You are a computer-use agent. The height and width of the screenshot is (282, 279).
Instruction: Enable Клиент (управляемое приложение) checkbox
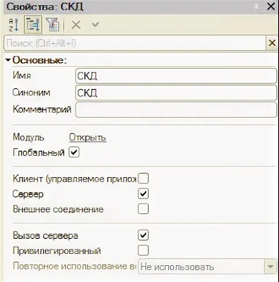[143, 178]
